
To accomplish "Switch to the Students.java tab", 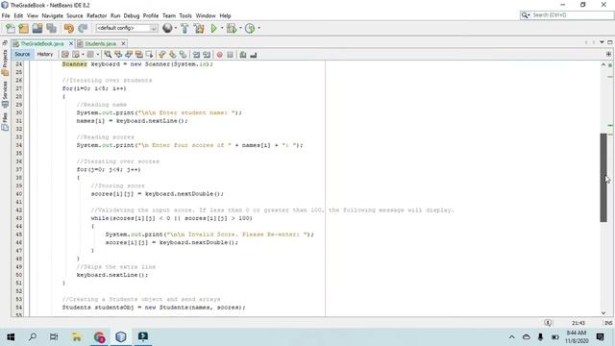I will pyautogui.click(x=100, y=43).
